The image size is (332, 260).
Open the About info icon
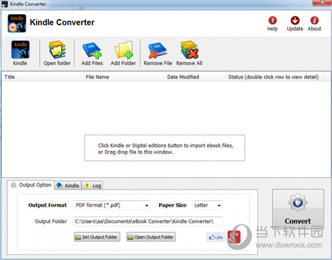(x=314, y=21)
